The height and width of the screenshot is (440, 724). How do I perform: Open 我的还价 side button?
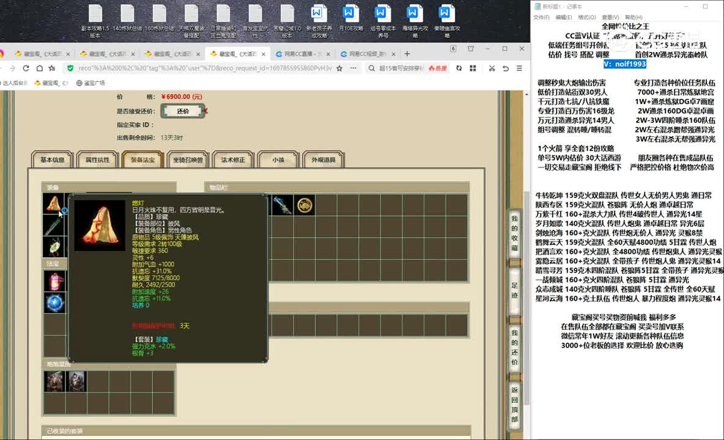point(514,347)
